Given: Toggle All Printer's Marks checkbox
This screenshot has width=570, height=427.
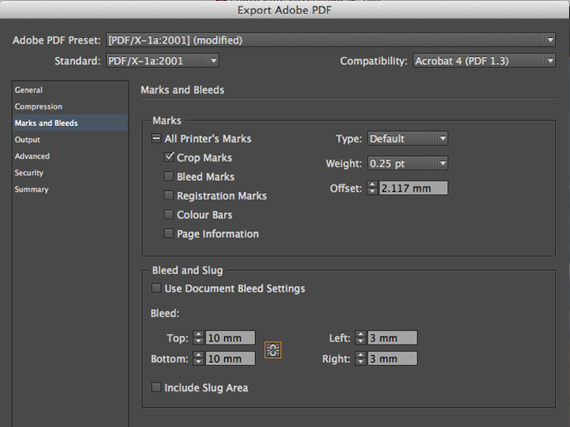Looking at the screenshot, I should click(156, 138).
